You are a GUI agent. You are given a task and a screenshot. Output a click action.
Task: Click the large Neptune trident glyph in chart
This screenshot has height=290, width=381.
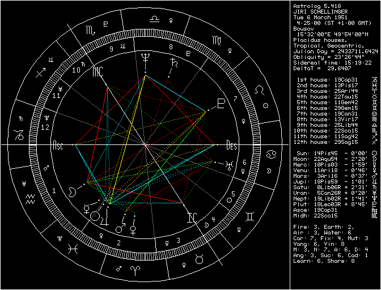click(x=146, y=58)
